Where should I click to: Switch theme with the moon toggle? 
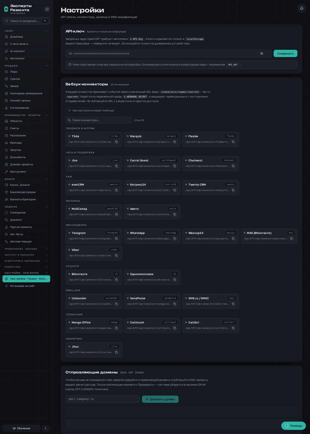pyautogui.click(x=46, y=428)
